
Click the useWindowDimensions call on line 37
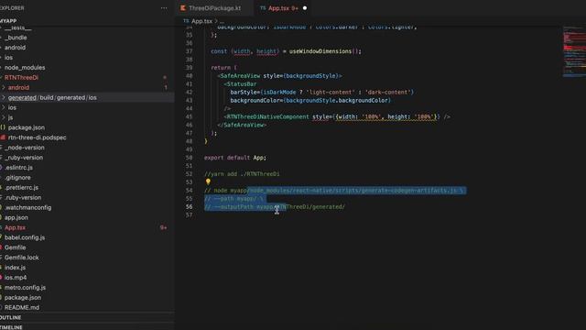tap(320, 51)
